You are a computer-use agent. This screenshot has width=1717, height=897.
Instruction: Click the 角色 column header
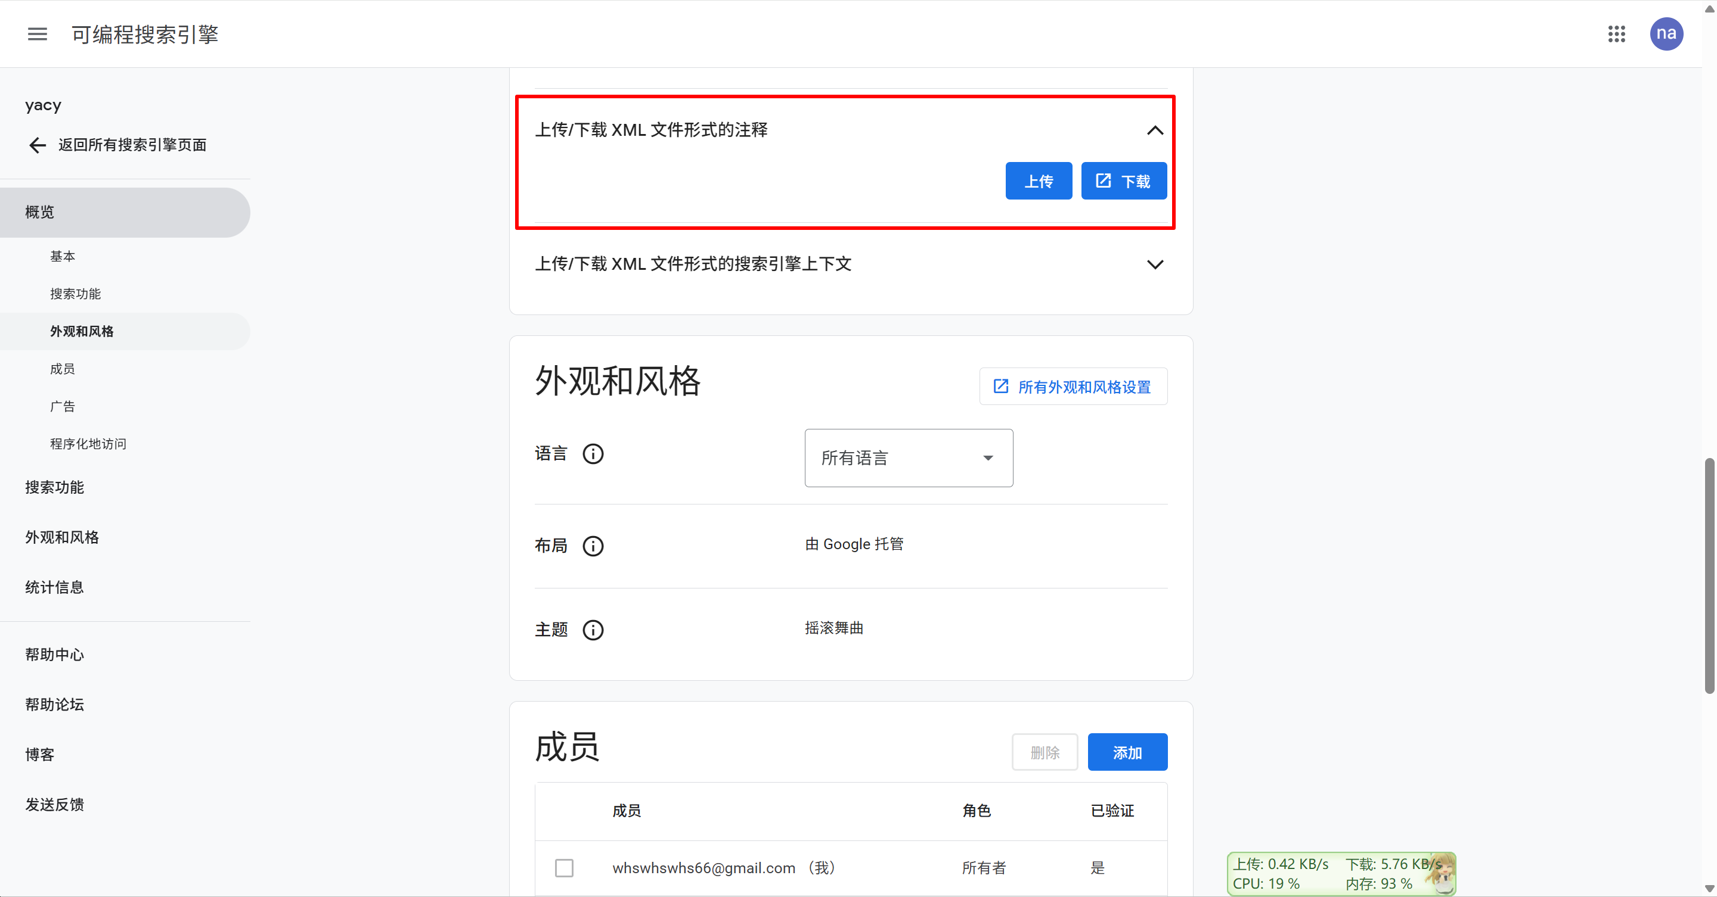(x=977, y=811)
